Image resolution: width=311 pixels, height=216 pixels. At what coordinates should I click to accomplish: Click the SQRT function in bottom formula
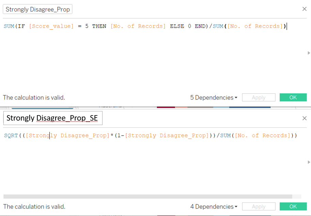[x=11, y=136]
